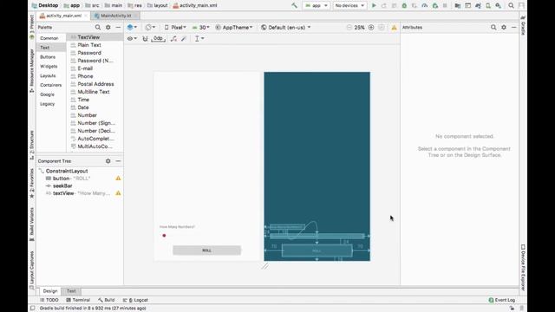Select the ConstraintLayout node in Component Tree
This screenshot has width=555, height=312.
(x=67, y=171)
